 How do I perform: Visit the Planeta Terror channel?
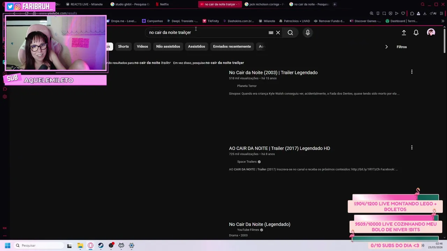pos(247,86)
